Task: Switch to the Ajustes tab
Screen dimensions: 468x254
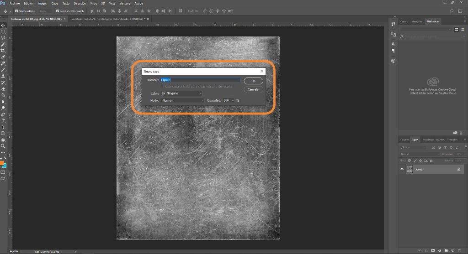Action: (x=440, y=140)
